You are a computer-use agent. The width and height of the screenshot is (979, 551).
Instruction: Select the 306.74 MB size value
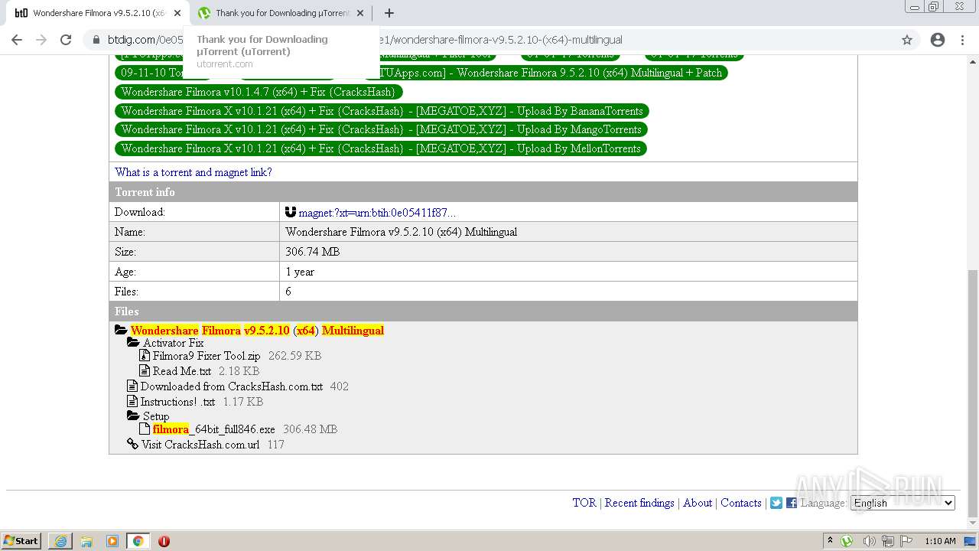pos(312,252)
